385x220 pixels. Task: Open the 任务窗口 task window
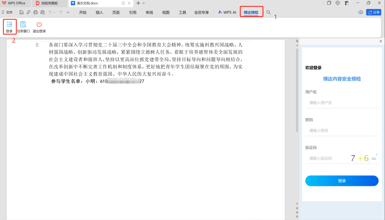tap(23, 27)
